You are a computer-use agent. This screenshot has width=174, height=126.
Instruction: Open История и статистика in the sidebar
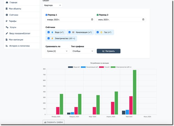(22, 46)
